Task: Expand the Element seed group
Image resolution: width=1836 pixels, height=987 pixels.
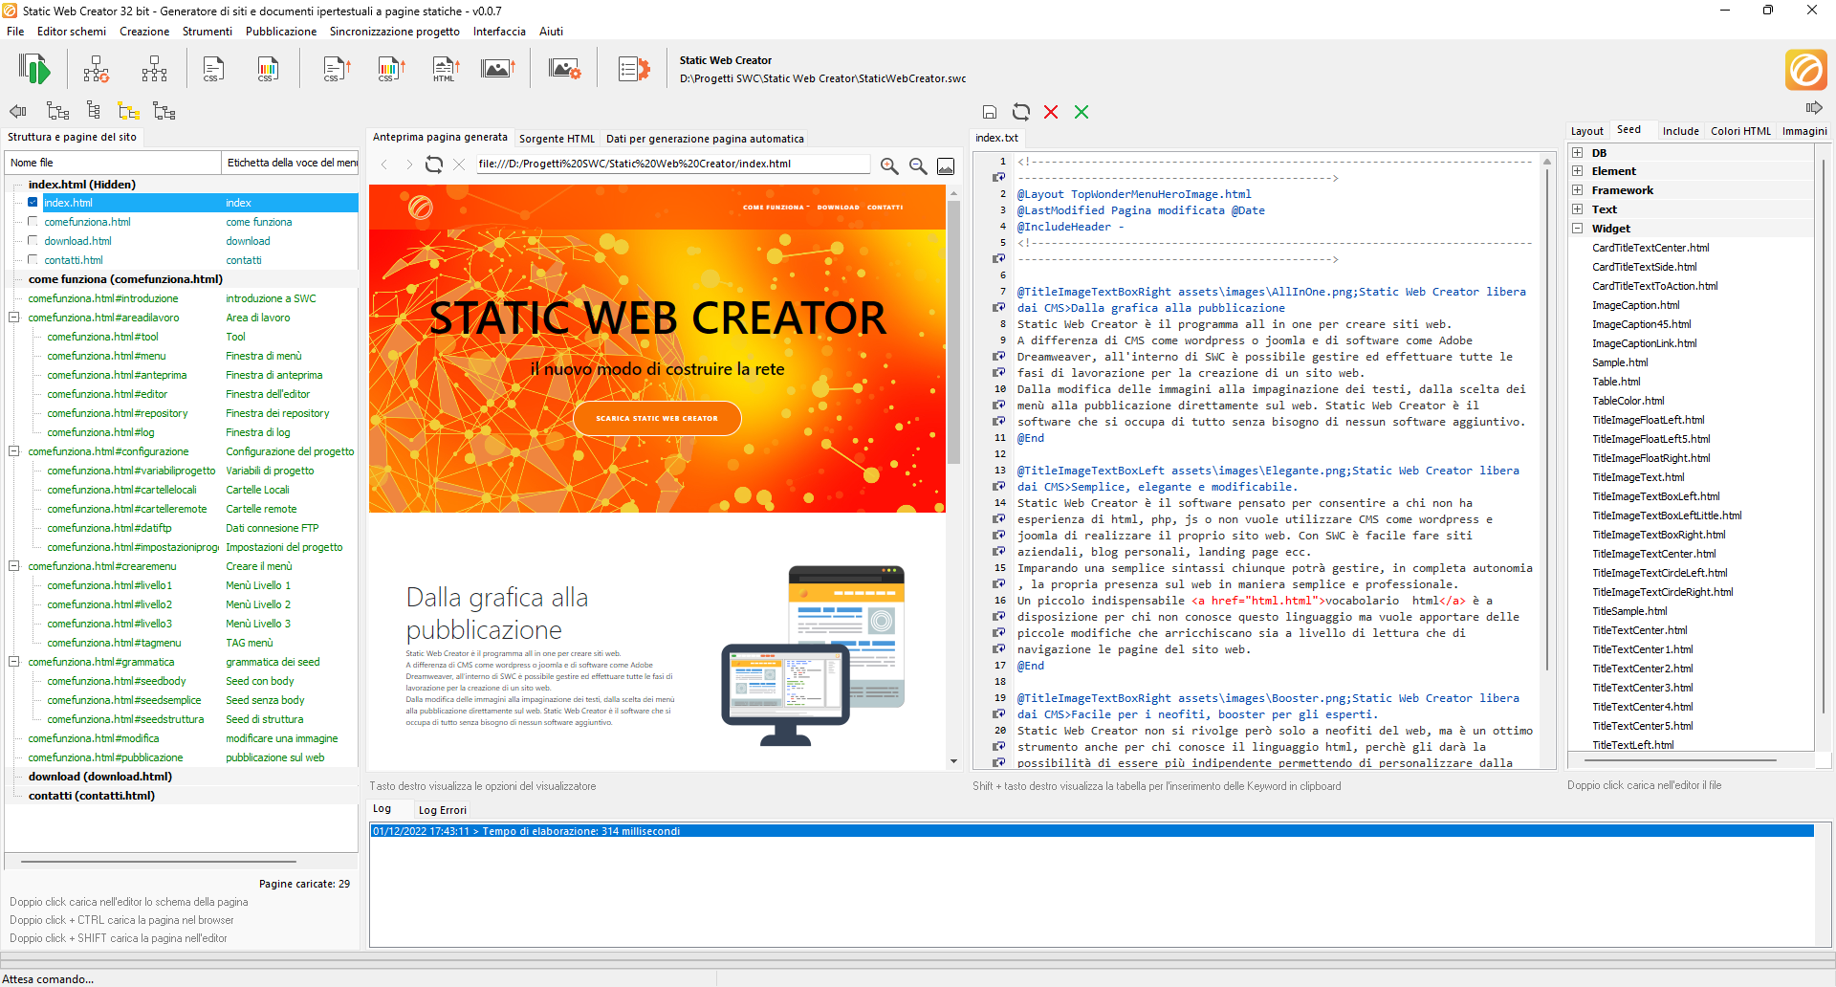Action: pyautogui.click(x=1577, y=171)
